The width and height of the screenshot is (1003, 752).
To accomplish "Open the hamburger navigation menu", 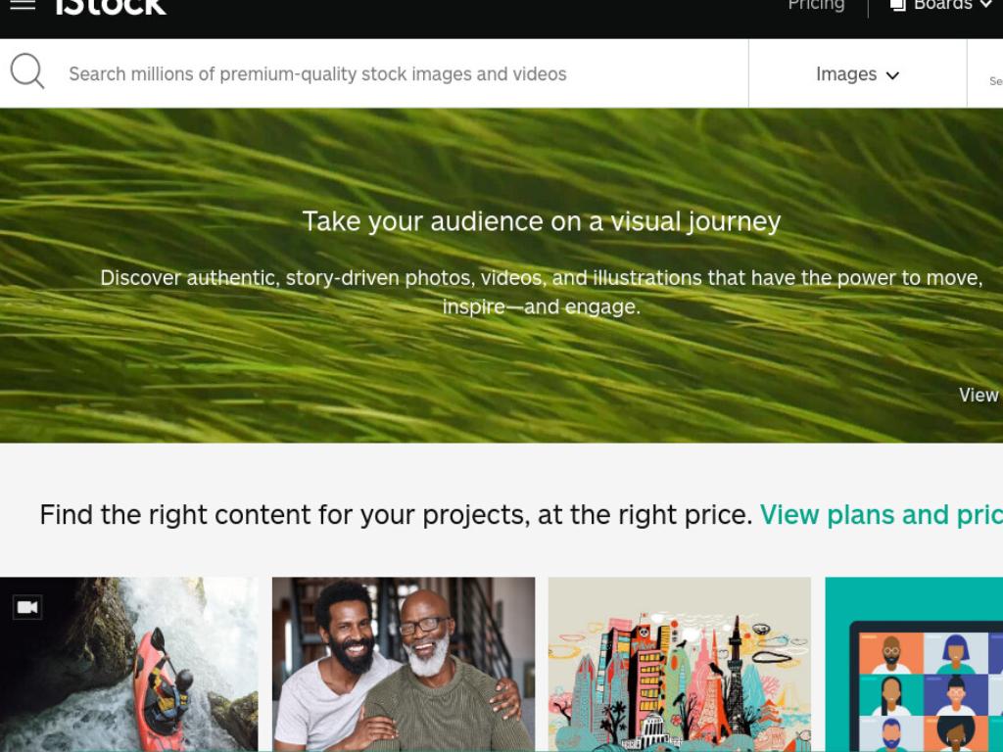I will coord(23,5).
